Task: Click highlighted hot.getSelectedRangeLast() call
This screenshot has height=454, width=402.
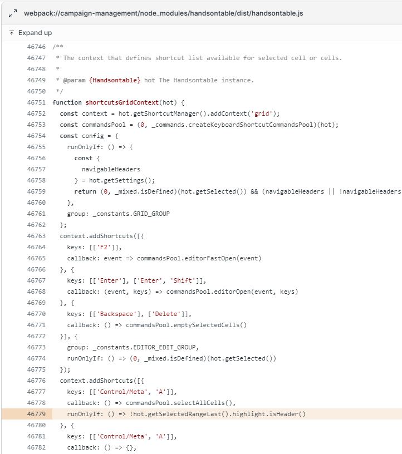Action: coord(181,414)
